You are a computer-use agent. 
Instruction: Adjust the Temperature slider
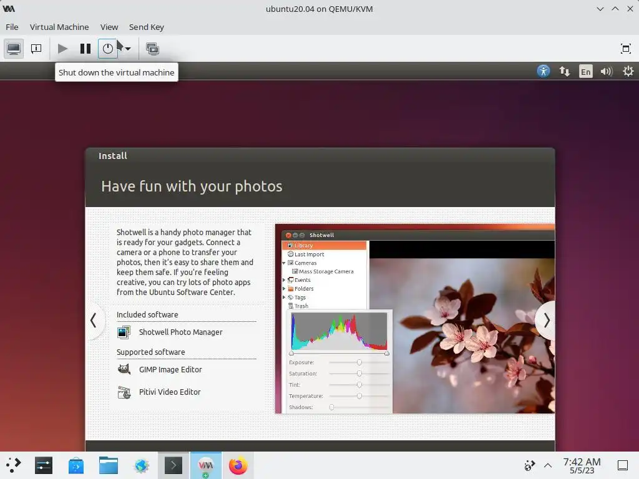pyautogui.click(x=359, y=396)
